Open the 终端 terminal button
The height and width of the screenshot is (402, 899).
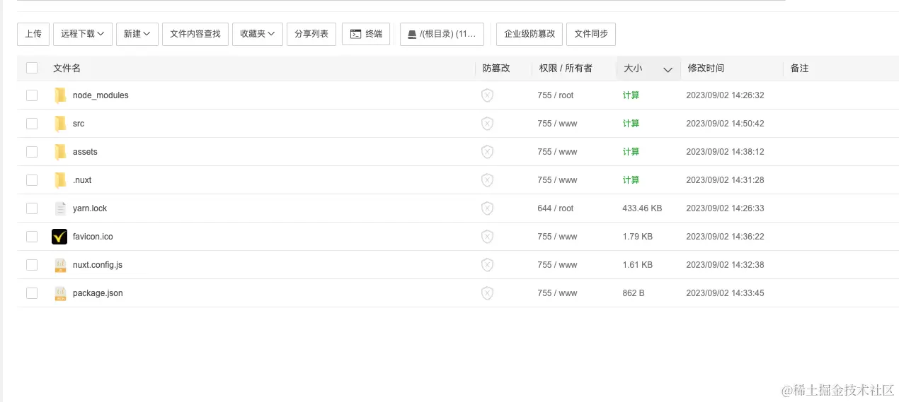(x=366, y=34)
